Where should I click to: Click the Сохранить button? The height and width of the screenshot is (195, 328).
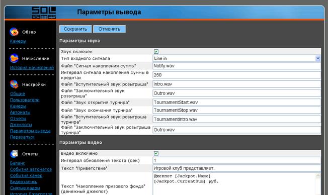[75, 29]
